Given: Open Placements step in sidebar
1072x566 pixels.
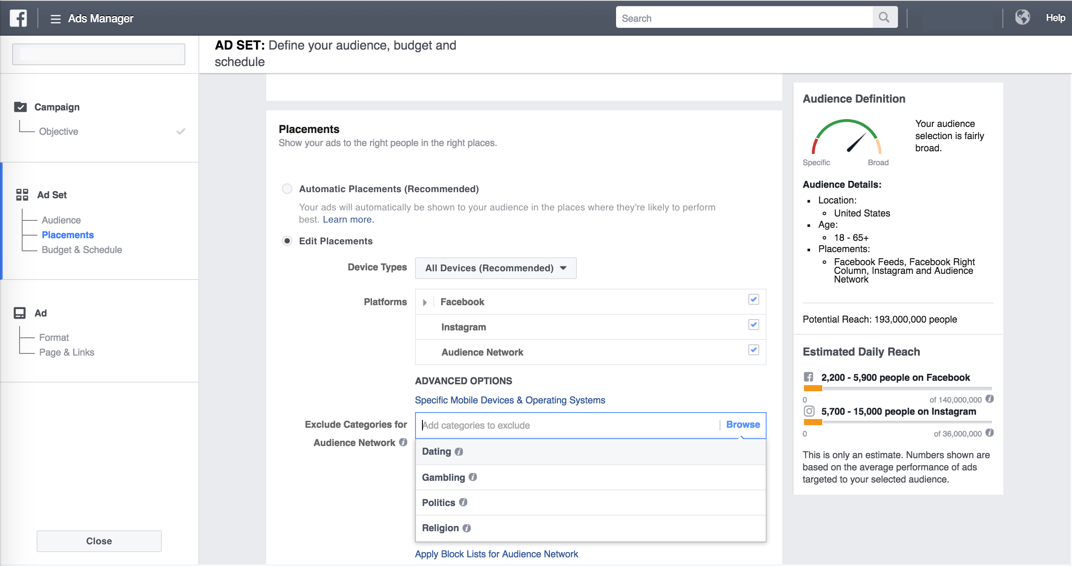Looking at the screenshot, I should coord(68,235).
